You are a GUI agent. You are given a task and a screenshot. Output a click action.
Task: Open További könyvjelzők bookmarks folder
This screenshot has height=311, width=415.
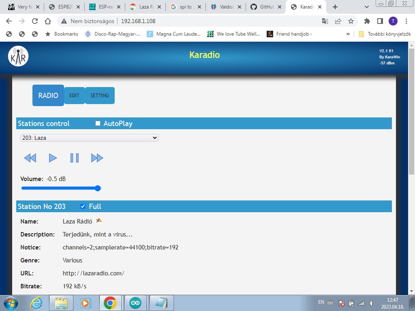tap(385, 34)
